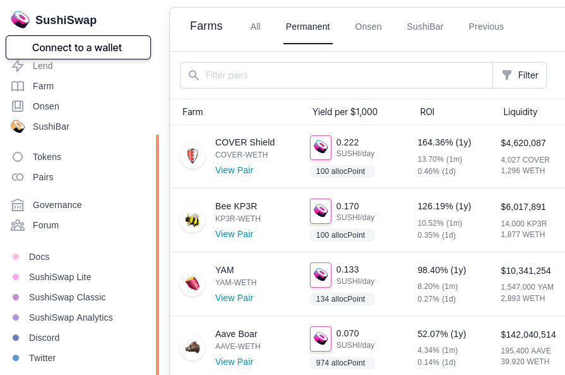Select the Farm book icon in sidebar
This screenshot has width=565, height=375.
click(x=18, y=86)
